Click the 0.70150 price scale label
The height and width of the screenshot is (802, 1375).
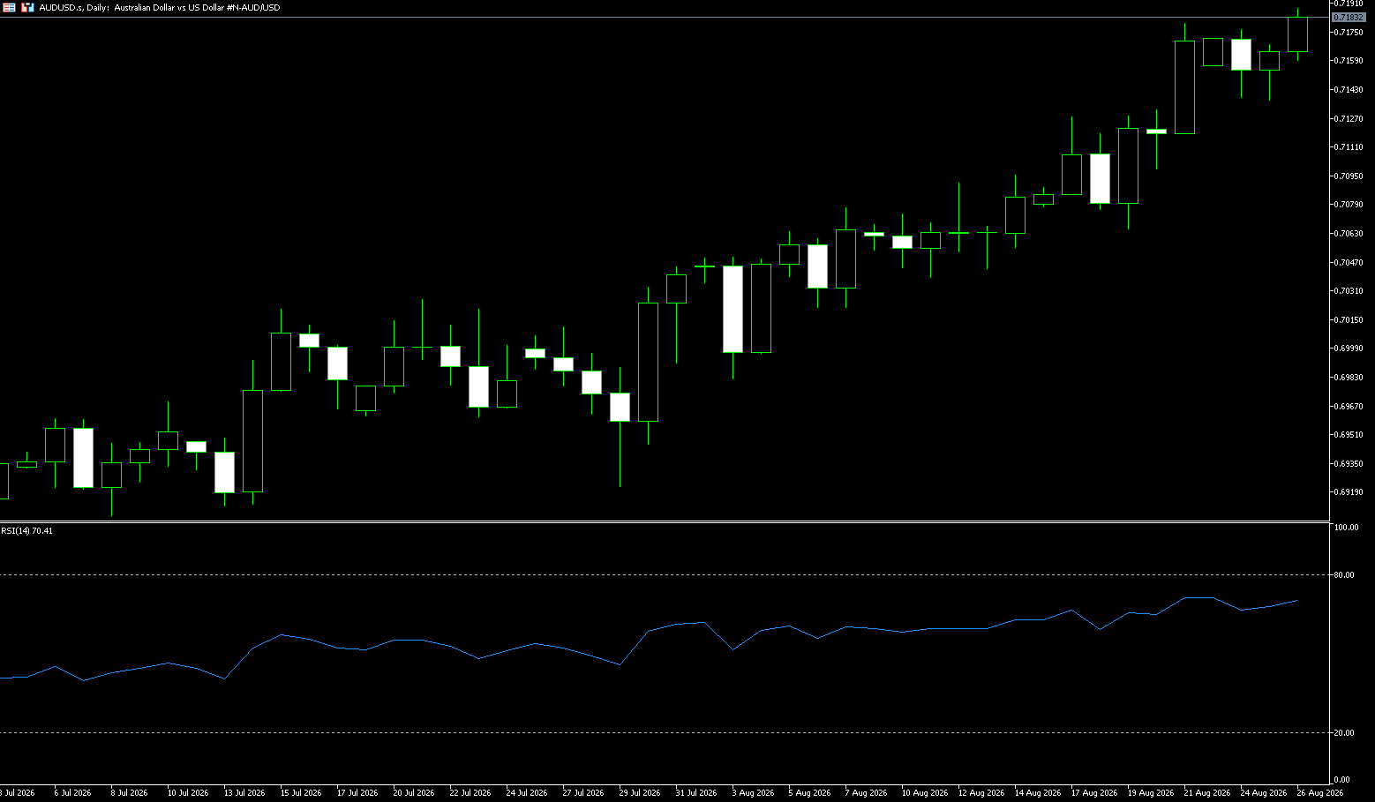pyautogui.click(x=1349, y=320)
